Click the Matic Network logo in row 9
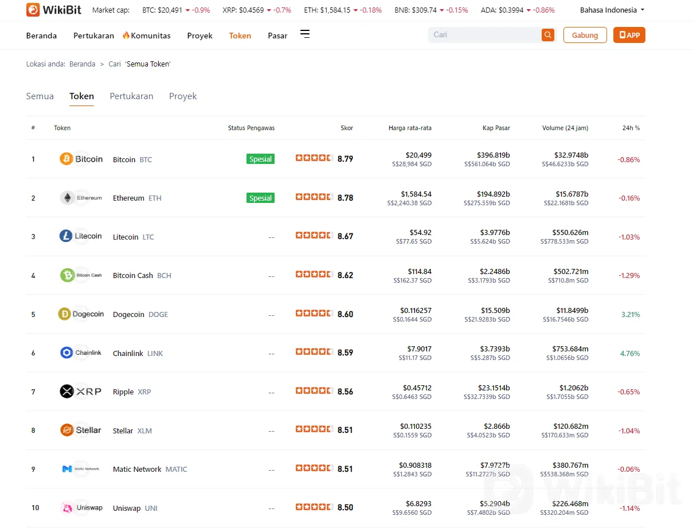 coord(81,469)
